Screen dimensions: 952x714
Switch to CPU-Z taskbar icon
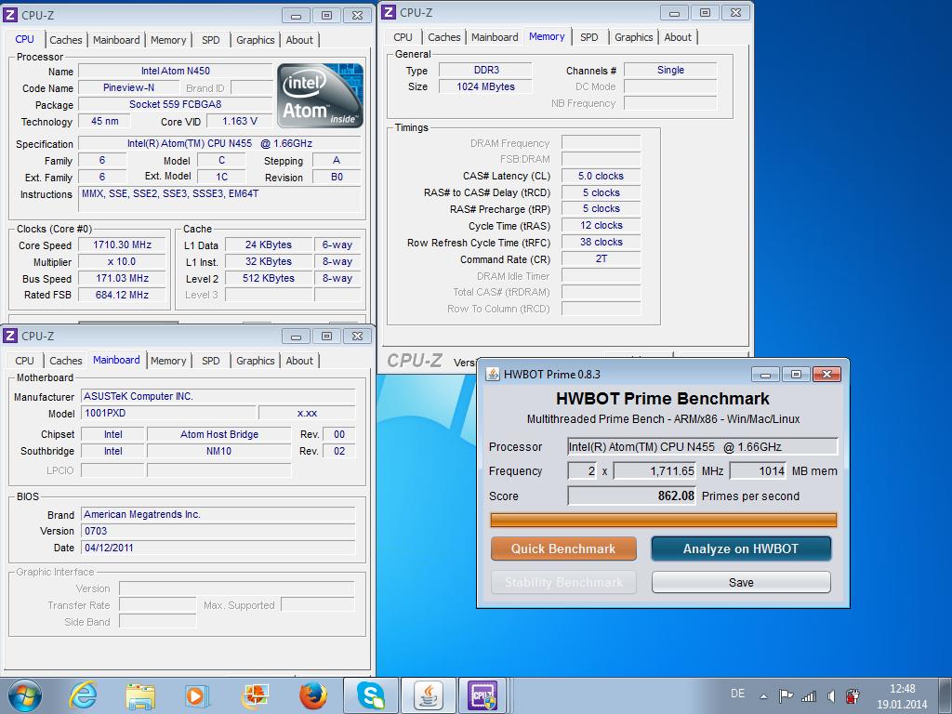[x=483, y=695]
